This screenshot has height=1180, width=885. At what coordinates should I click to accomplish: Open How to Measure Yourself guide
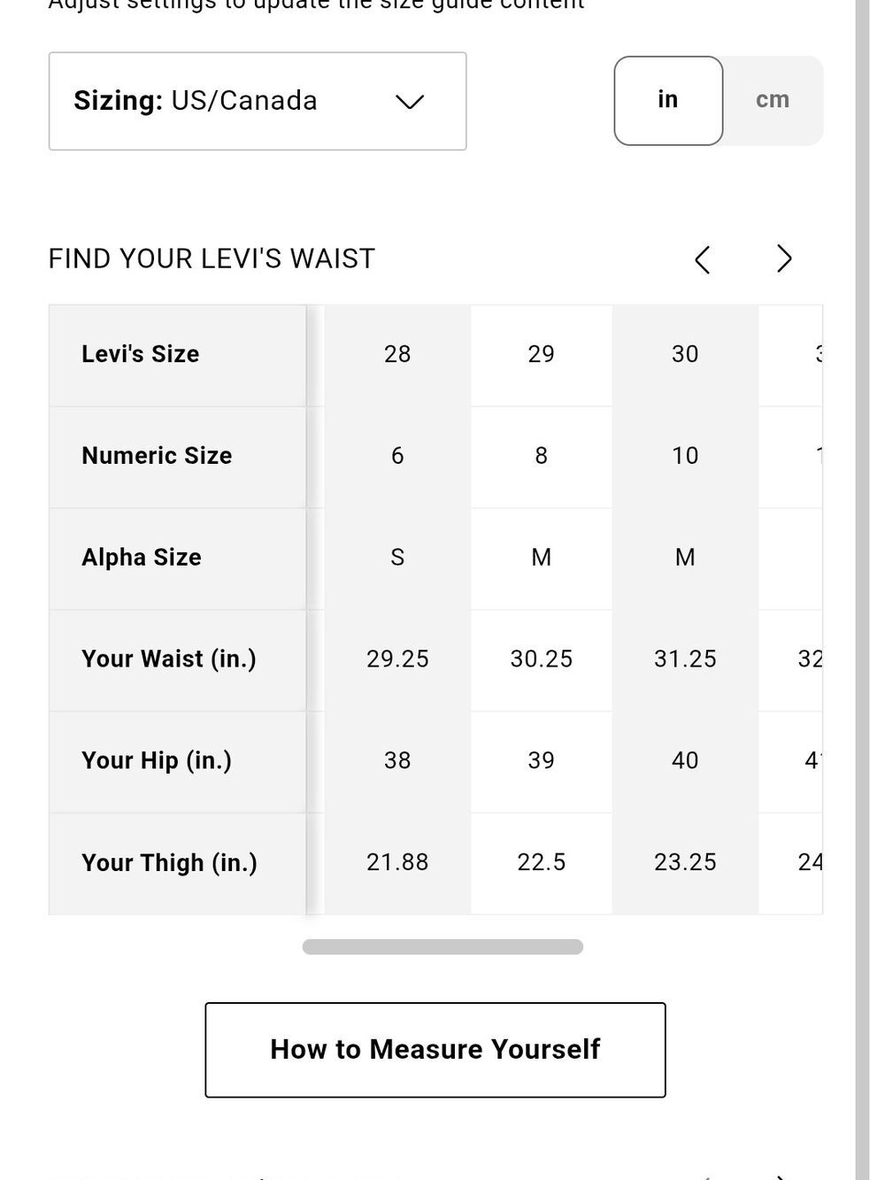pyautogui.click(x=435, y=1050)
